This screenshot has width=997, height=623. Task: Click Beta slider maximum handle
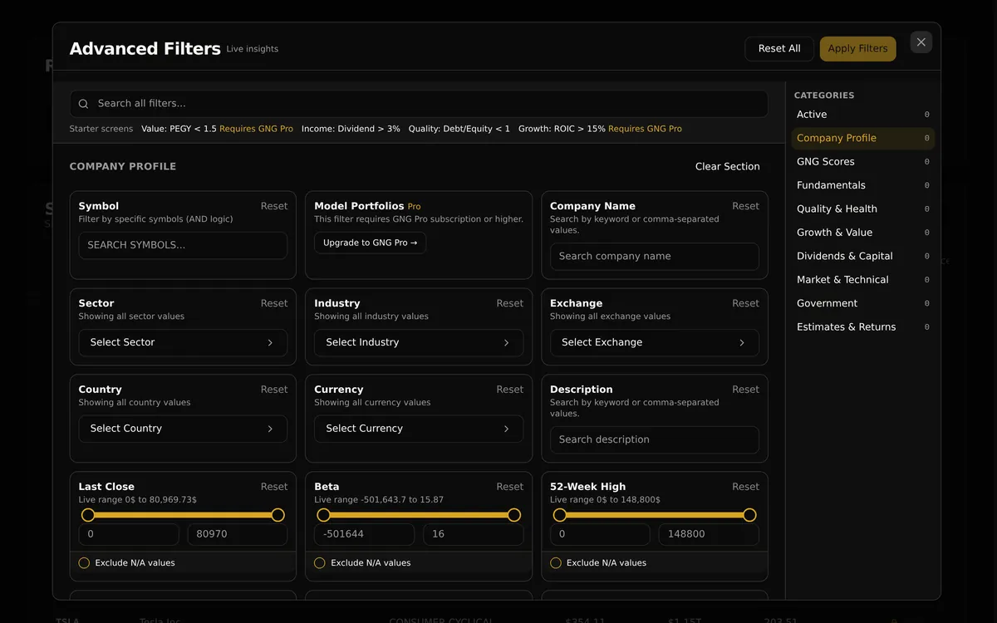(514, 515)
